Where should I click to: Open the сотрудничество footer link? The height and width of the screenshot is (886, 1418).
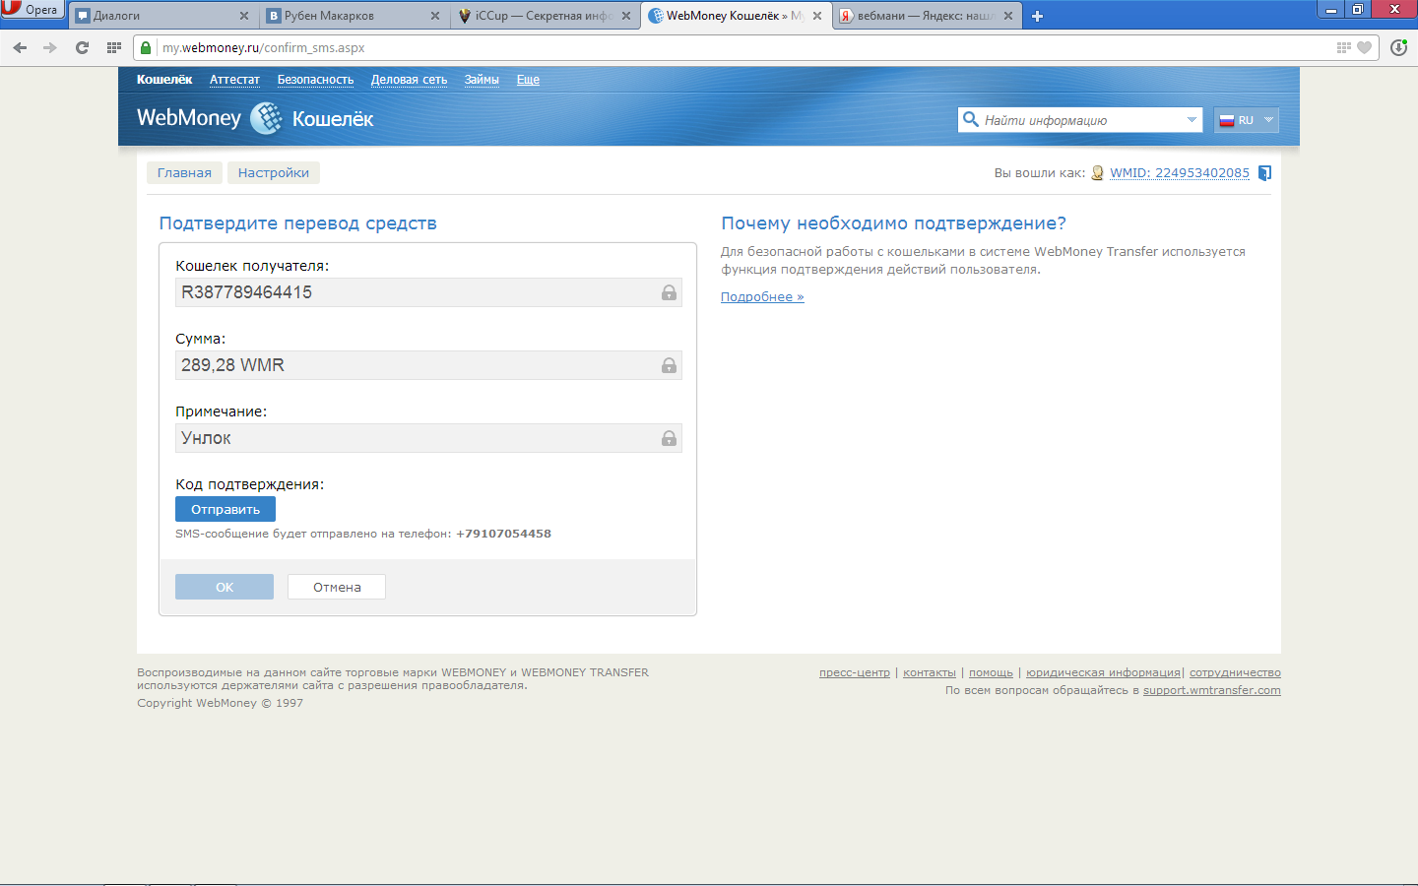click(1235, 673)
